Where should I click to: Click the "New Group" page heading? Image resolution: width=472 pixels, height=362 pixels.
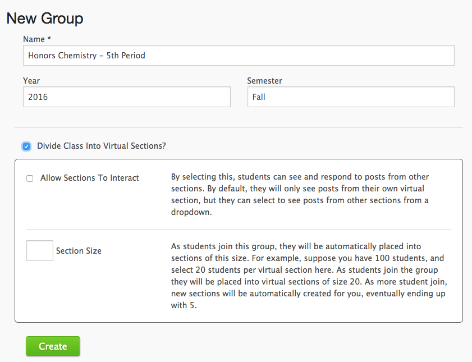tap(45, 19)
